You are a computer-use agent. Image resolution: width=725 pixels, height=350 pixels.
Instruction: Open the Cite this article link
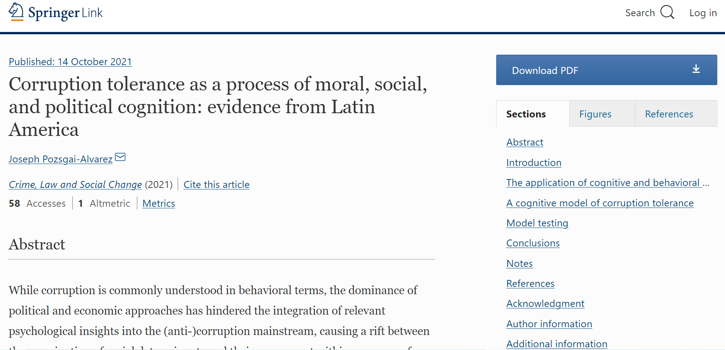pos(217,184)
